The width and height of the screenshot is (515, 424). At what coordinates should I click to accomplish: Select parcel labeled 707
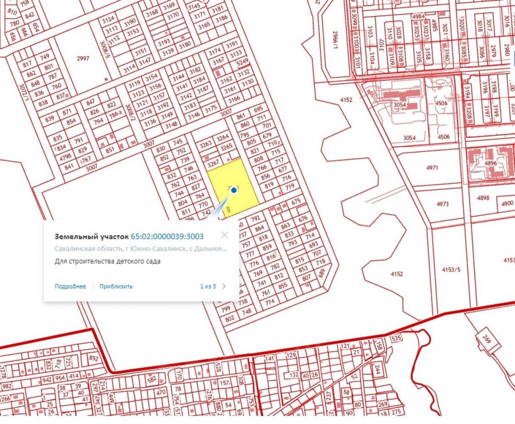pos(317,253)
